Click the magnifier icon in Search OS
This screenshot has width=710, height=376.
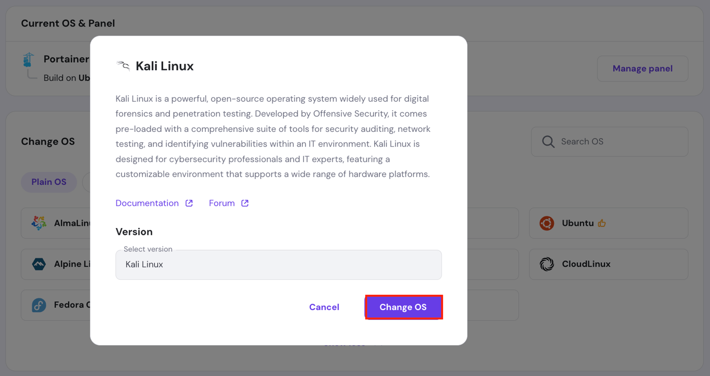click(548, 141)
